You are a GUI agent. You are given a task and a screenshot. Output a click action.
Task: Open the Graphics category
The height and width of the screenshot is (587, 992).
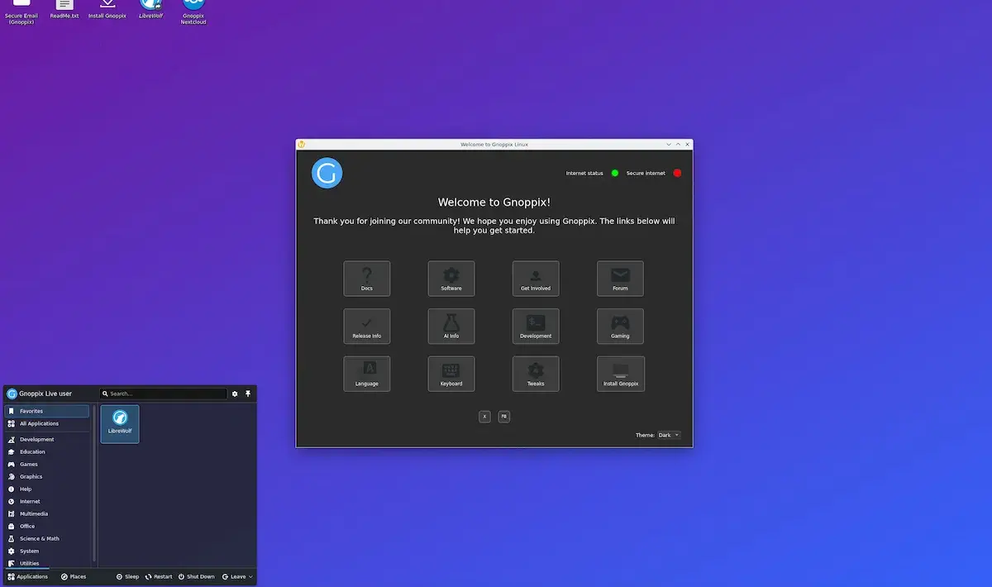[46, 476]
